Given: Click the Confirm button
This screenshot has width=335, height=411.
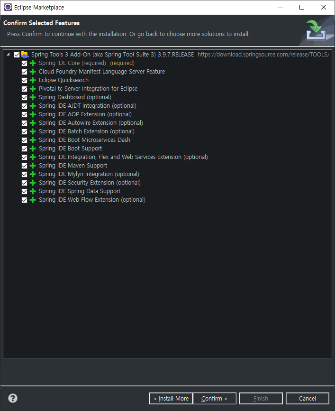Looking at the screenshot, I should pos(215,398).
